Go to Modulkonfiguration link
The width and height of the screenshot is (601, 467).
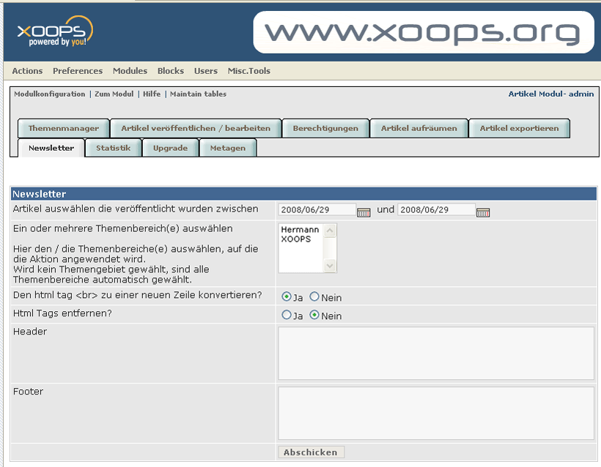pyautogui.click(x=49, y=94)
